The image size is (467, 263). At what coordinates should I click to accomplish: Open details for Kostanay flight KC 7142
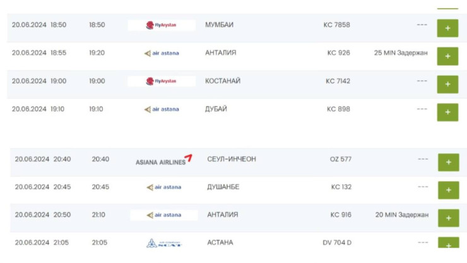coord(447,84)
